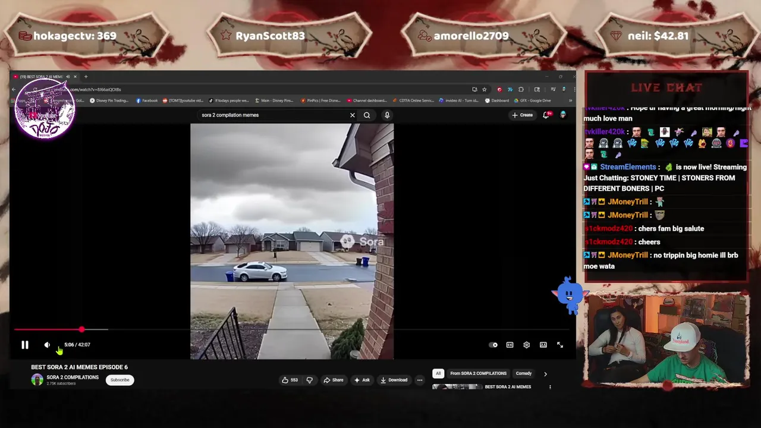761x428 pixels.
Task: Mute the video with the speaker icon
Action: tap(47, 345)
